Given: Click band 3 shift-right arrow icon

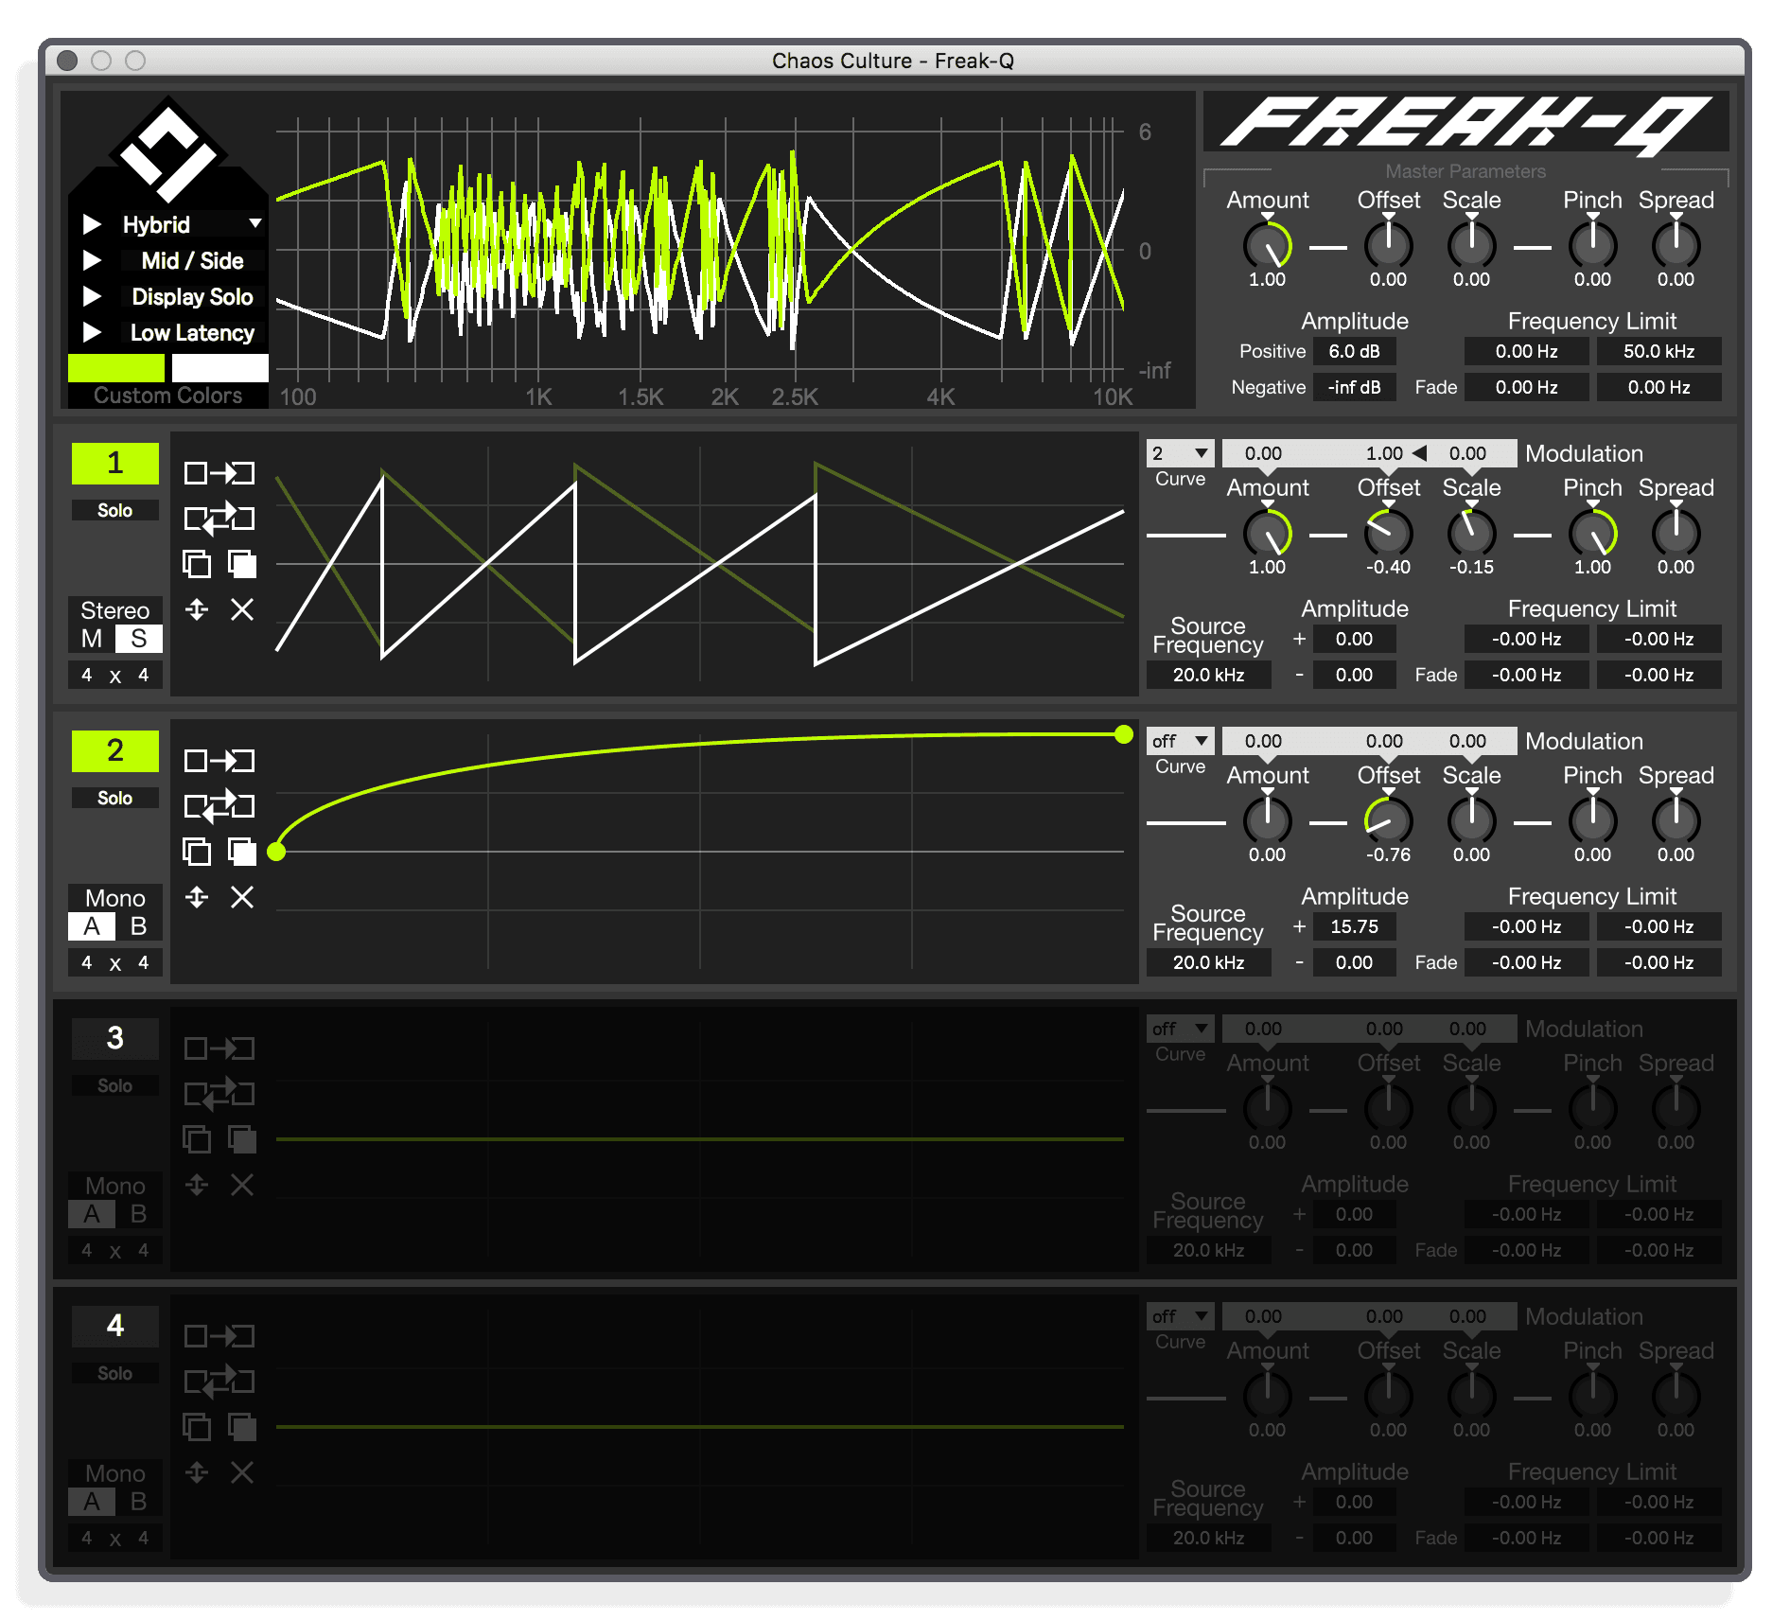Looking at the screenshot, I should [x=219, y=1048].
